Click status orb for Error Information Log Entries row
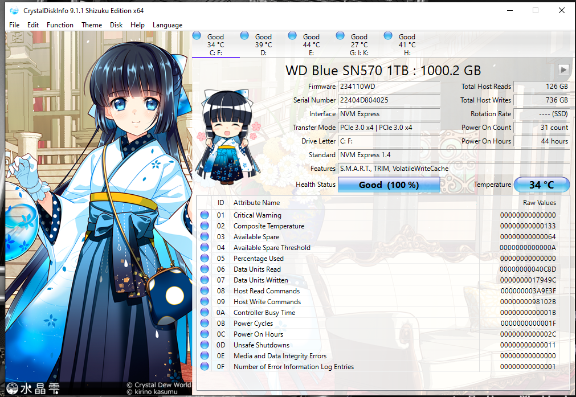The width and height of the screenshot is (576, 397). [205, 366]
